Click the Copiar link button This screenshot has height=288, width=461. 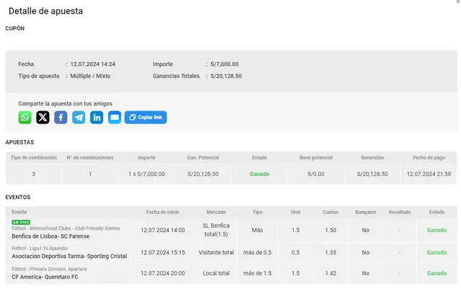click(x=146, y=117)
